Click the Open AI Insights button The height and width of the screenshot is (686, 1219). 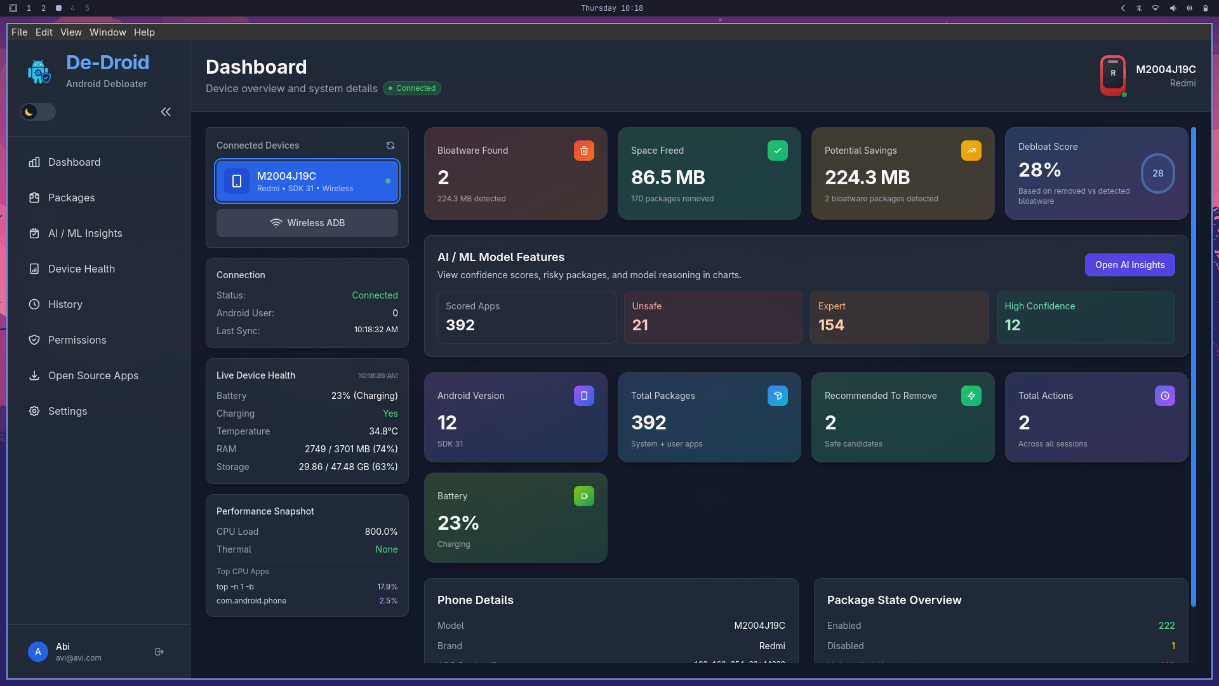(1129, 265)
